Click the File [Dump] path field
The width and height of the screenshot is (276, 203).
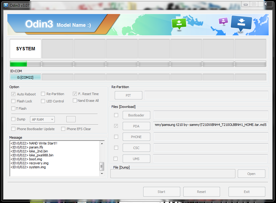click(x=173, y=173)
